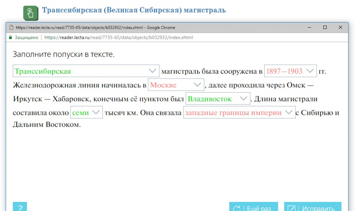Click the page icon in the window title bar

click(11, 28)
